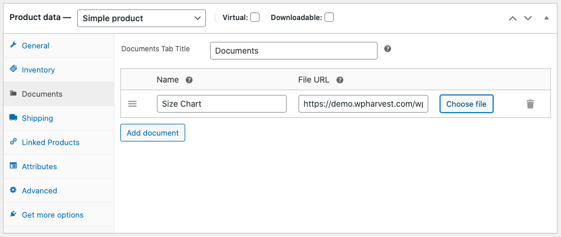Open the Simple product type dropdown
This screenshot has width=561, height=237.
point(142,18)
